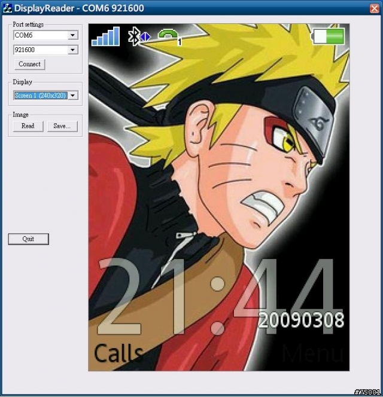The width and height of the screenshot is (383, 397).
Task: Click the Connect button
Action: pos(30,65)
